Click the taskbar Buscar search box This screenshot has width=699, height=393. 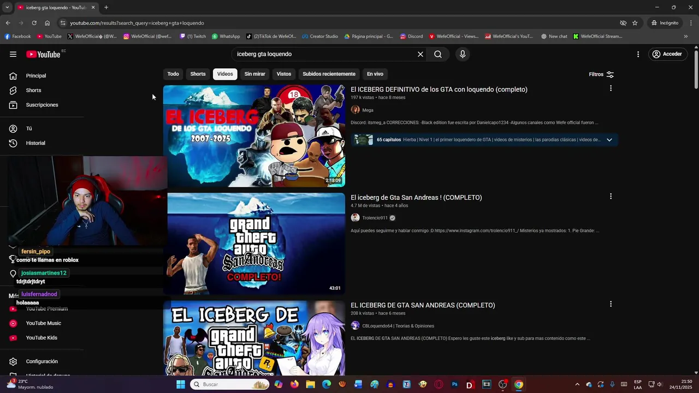(230, 384)
